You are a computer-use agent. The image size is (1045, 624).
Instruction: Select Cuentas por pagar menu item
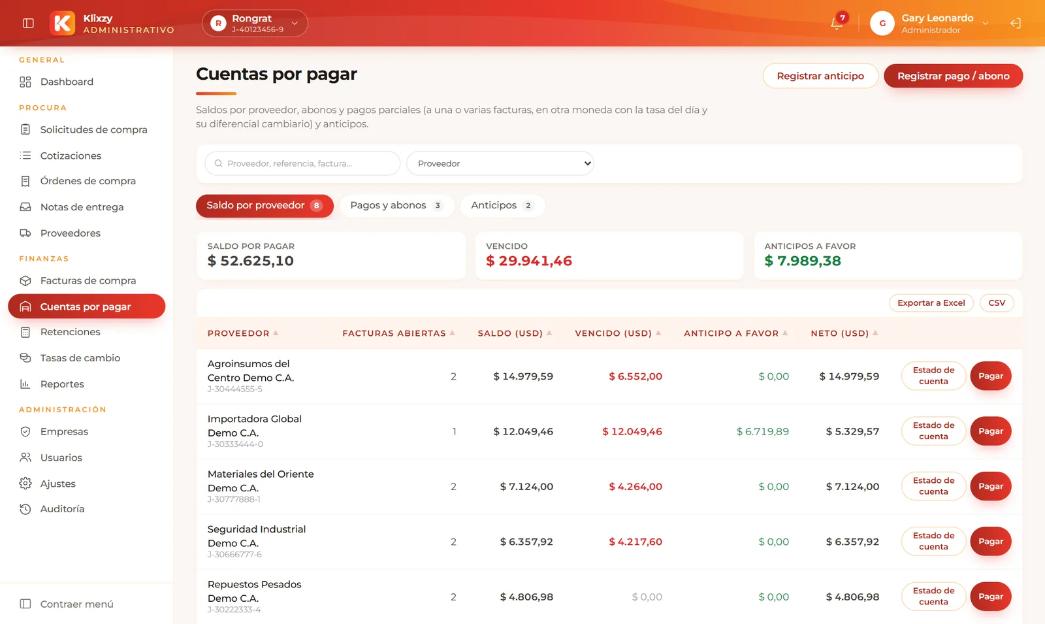(86, 306)
